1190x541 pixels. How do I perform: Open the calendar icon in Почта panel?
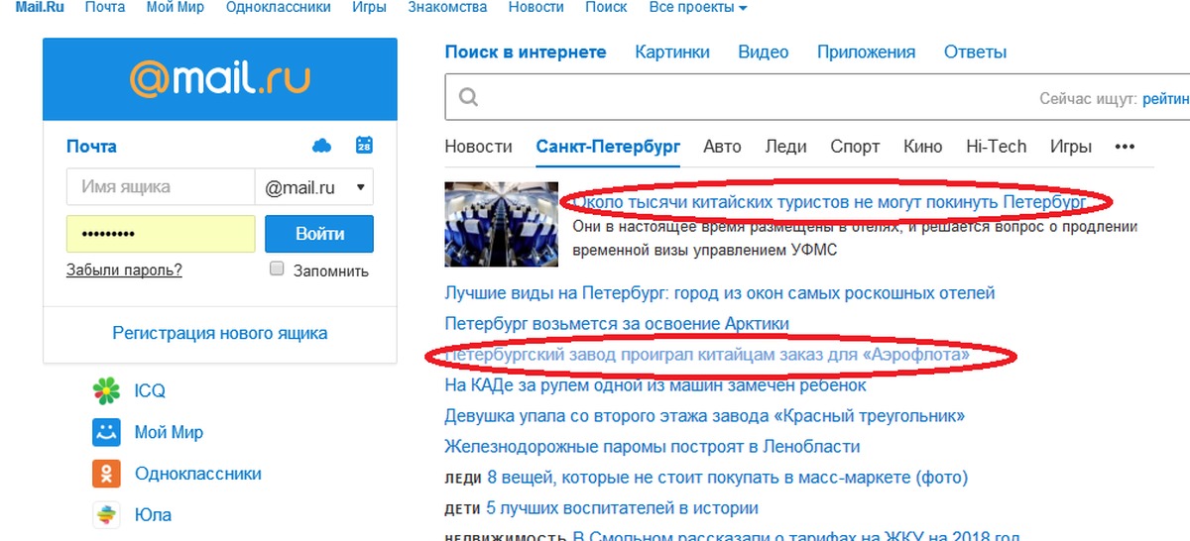click(364, 146)
